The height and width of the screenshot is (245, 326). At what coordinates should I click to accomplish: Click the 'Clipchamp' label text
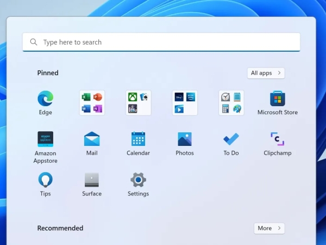tap(277, 153)
